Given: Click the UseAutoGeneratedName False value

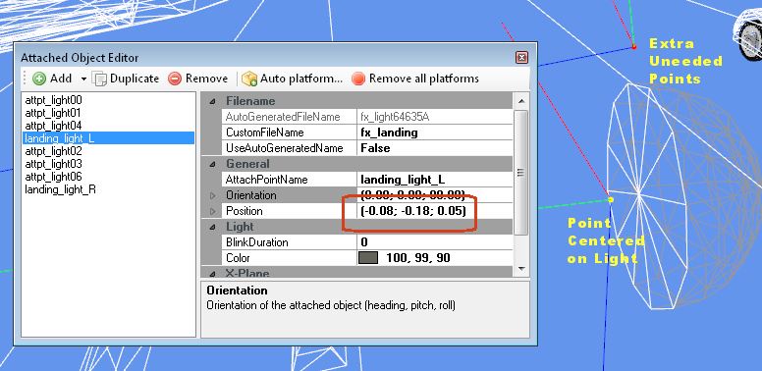Looking at the screenshot, I should point(434,148).
